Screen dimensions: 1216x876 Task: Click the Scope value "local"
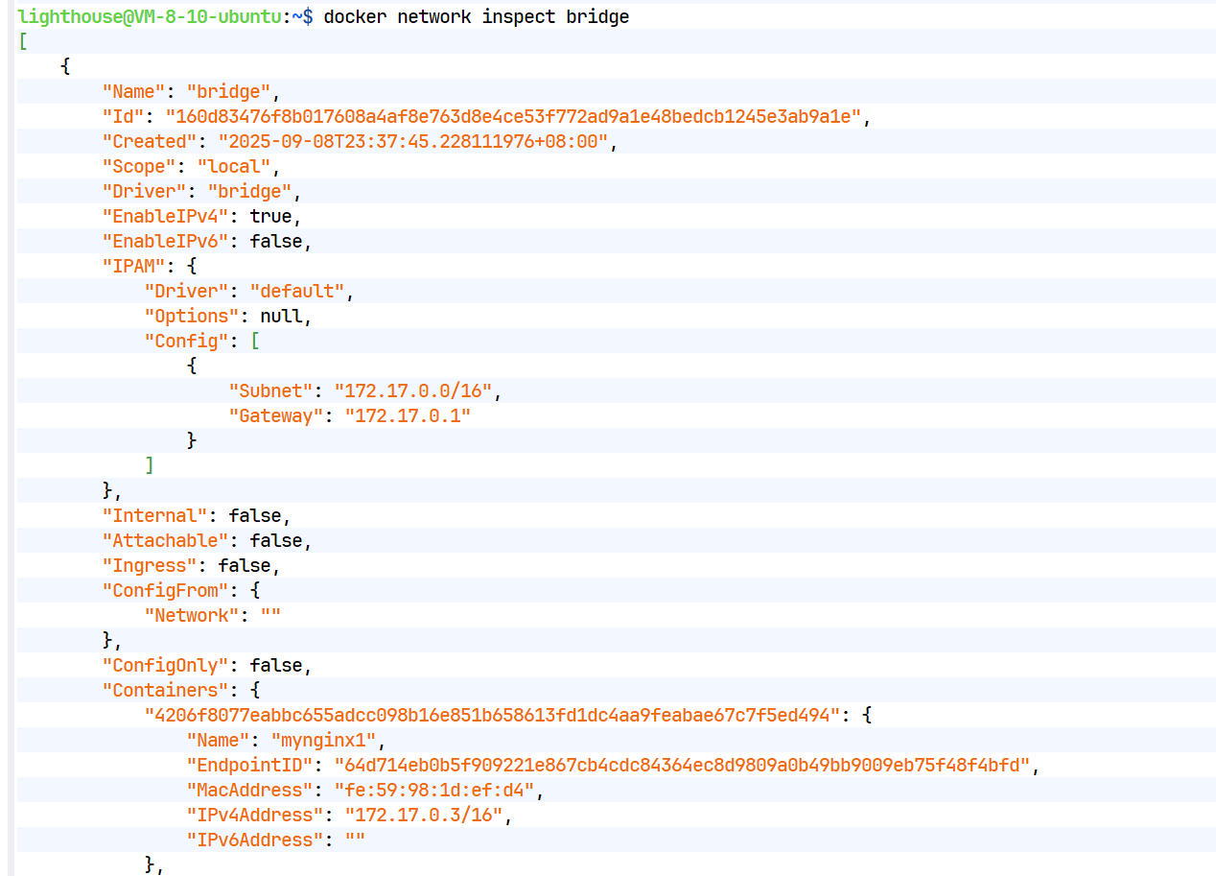click(233, 166)
